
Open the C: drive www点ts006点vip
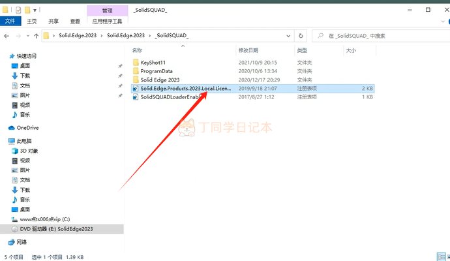[44, 219]
